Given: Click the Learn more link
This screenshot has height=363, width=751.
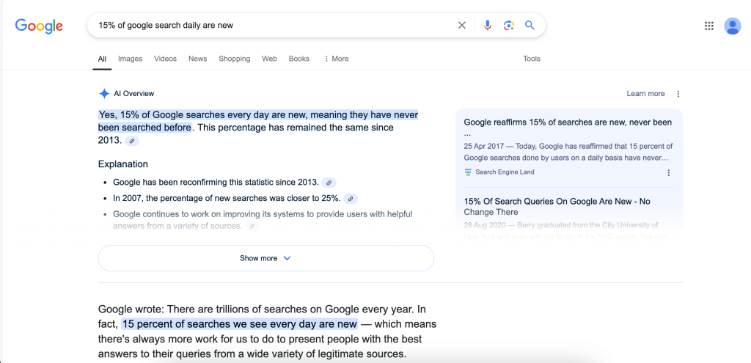Looking at the screenshot, I should click(x=645, y=94).
